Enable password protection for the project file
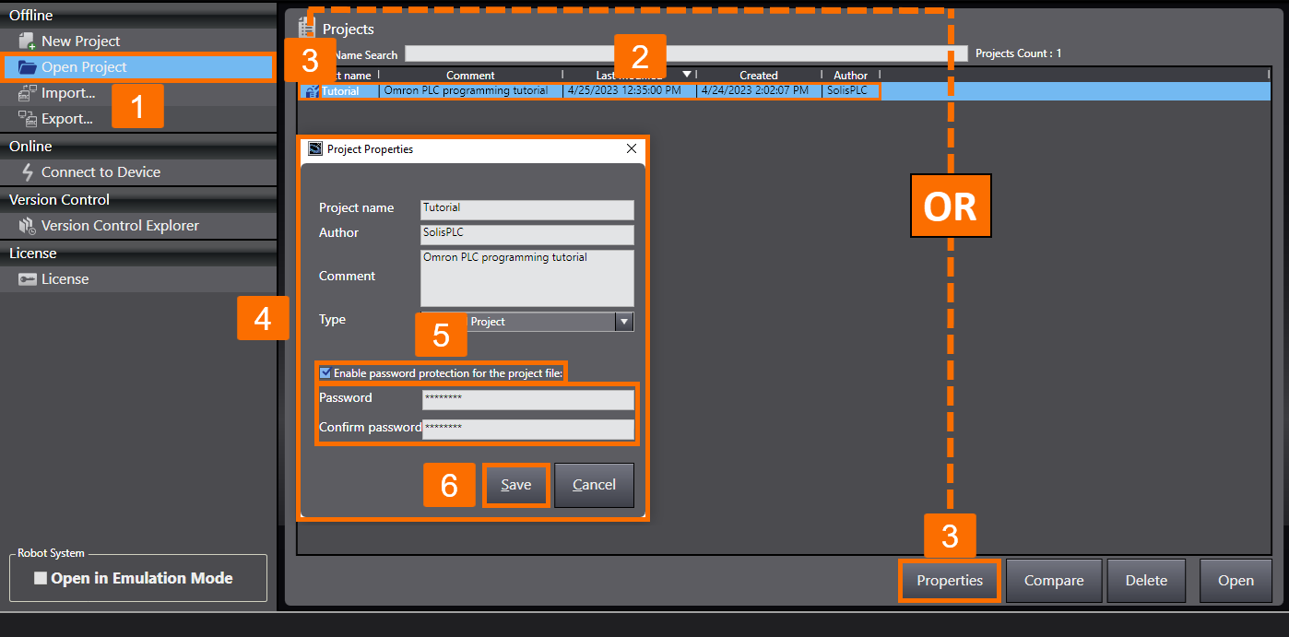Image resolution: width=1289 pixels, height=637 pixels. [325, 372]
